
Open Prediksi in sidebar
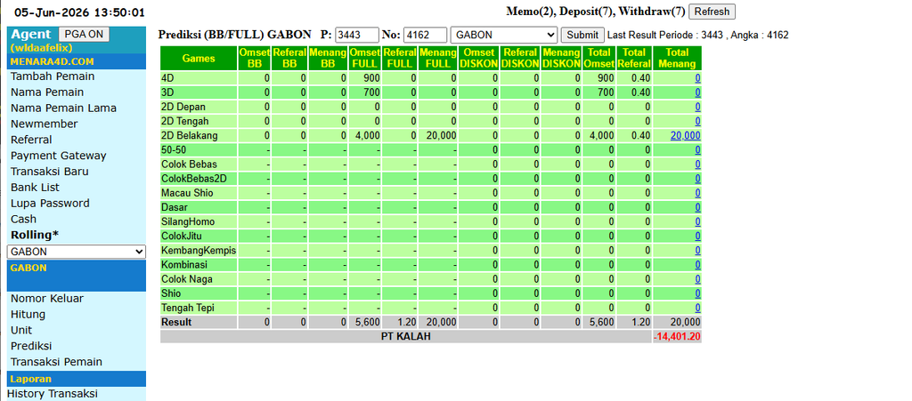pos(31,346)
